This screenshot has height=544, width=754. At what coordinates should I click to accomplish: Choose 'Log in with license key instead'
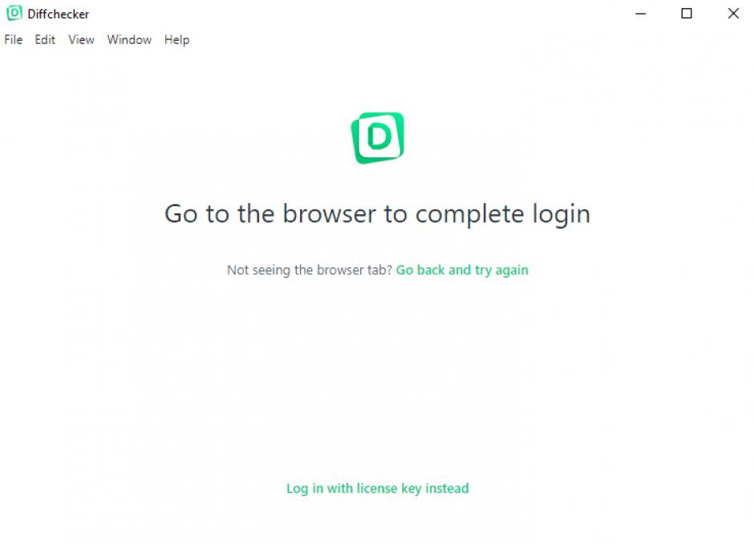tap(378, 489)
